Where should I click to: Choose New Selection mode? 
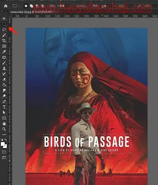pyautogui.click(x=26, y=6)
